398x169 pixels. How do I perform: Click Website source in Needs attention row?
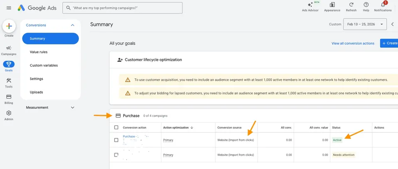pyautogui.click(x=236, y=155)
